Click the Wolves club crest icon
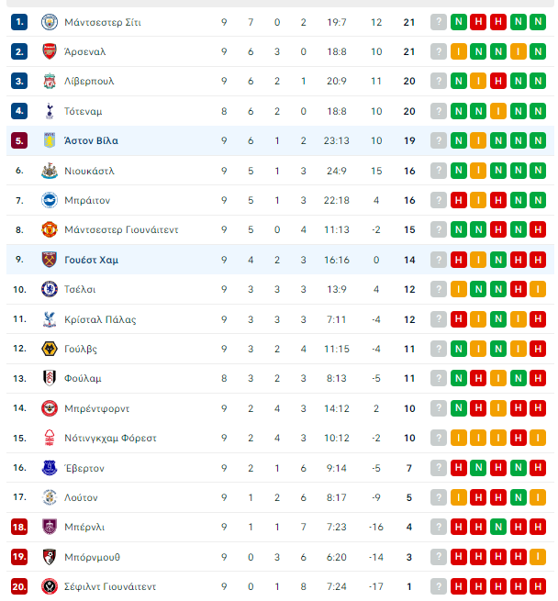 point(49,349)
